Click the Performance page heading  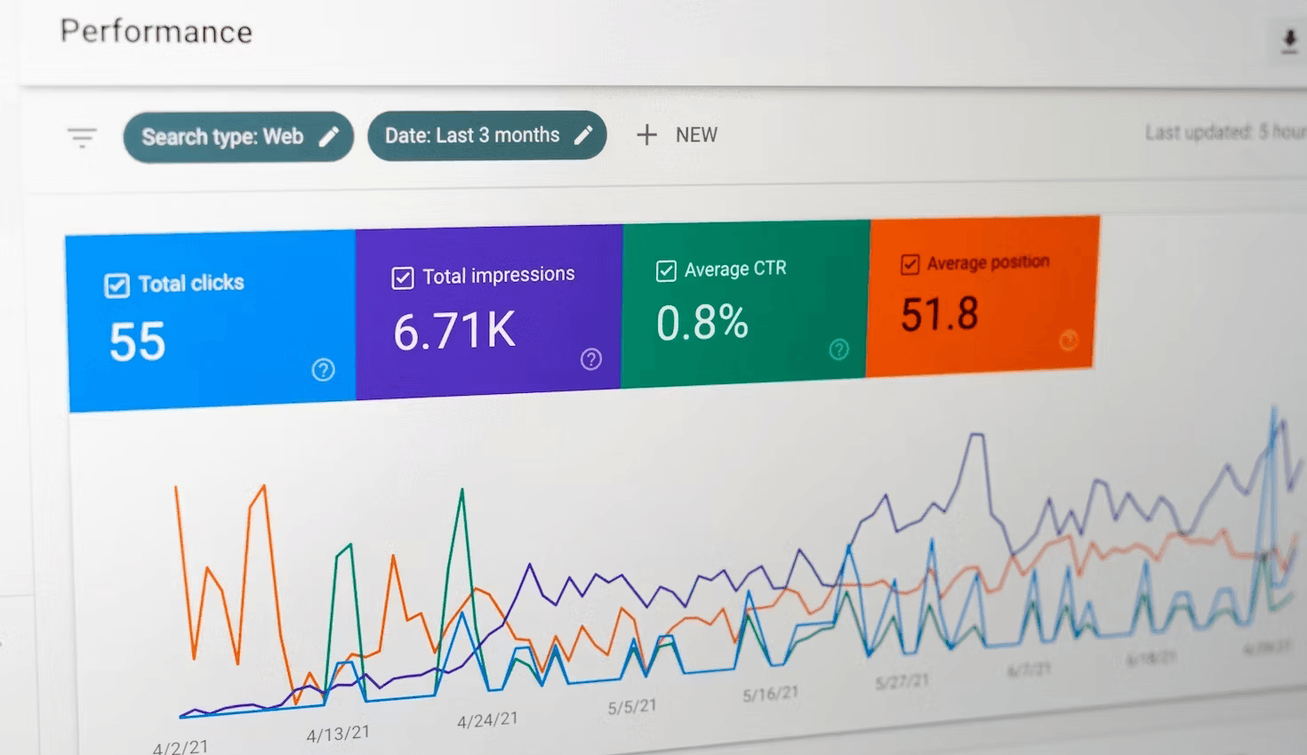click(x=156, y=32)
